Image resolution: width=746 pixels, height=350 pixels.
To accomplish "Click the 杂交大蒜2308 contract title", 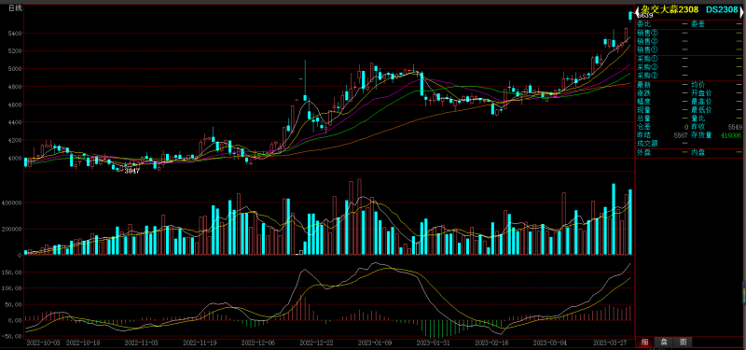I will (x=669, y=9).
